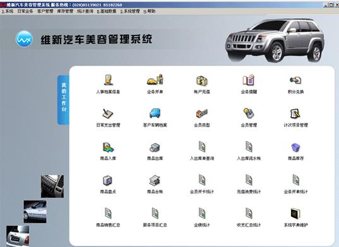Viewport: 339px width, 247px height.
Task: Open 商品库存 purple bucket icon
Action: pyautogui.click(x=295, y=147)
